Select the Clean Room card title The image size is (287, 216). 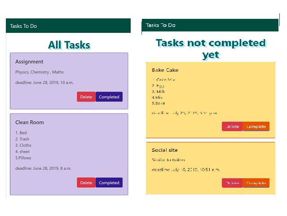(x=29, y=122)
